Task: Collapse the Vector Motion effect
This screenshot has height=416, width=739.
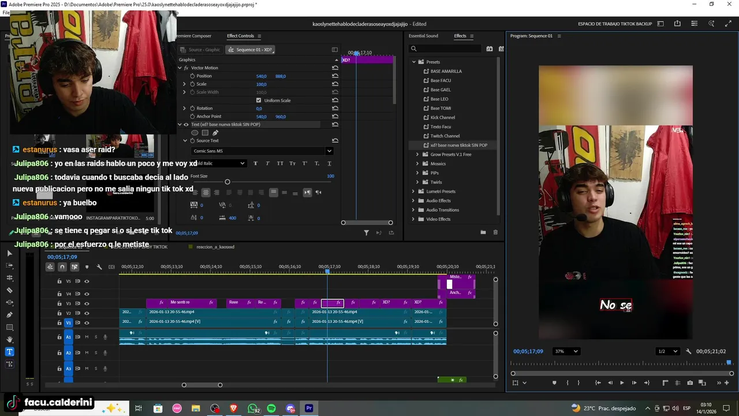Action: 180,68
